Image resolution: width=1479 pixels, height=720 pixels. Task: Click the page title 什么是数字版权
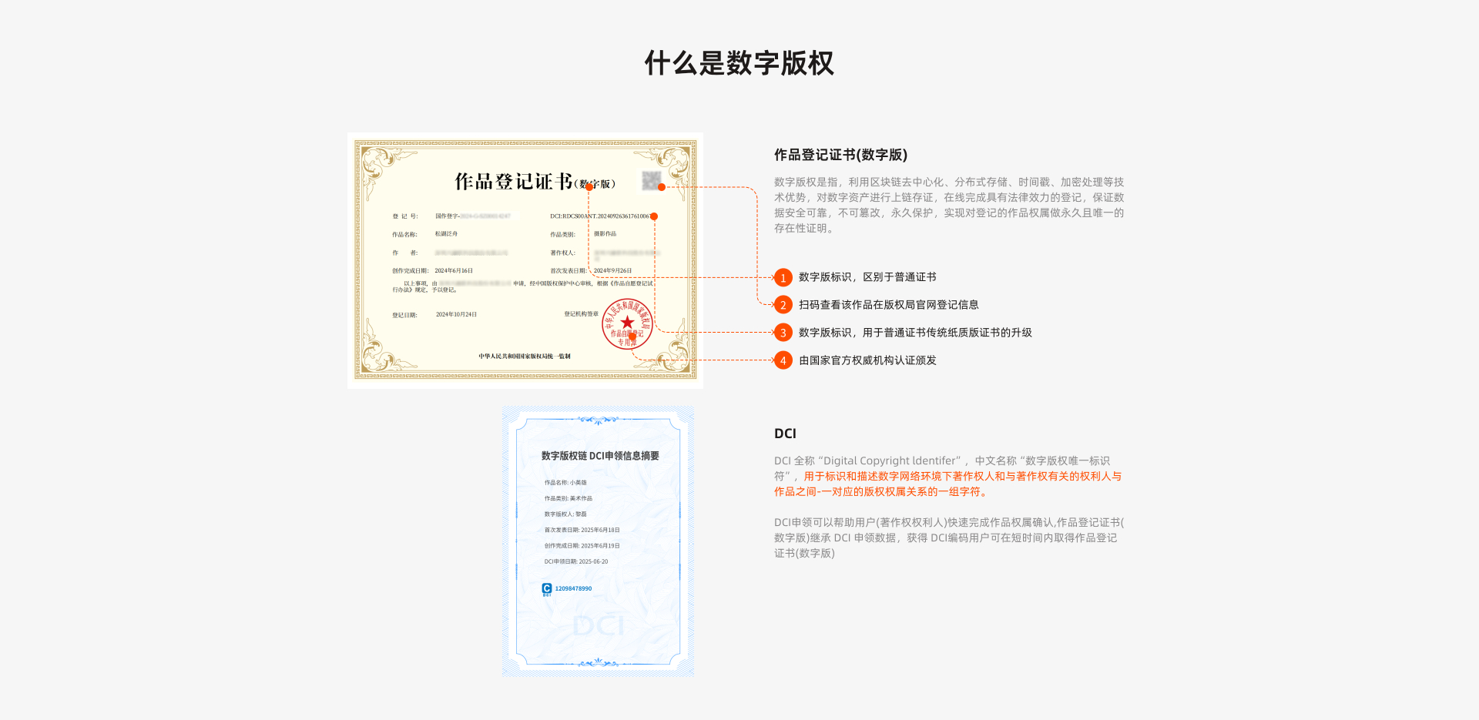(x=739, y=63)
